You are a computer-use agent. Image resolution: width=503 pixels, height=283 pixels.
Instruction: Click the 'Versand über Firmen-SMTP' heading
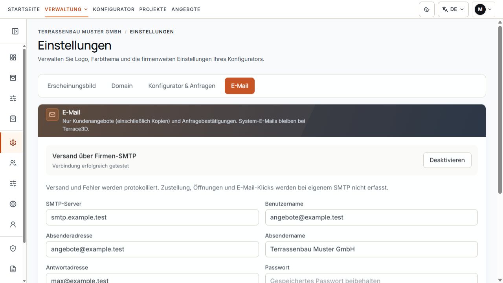click(94, 156)
